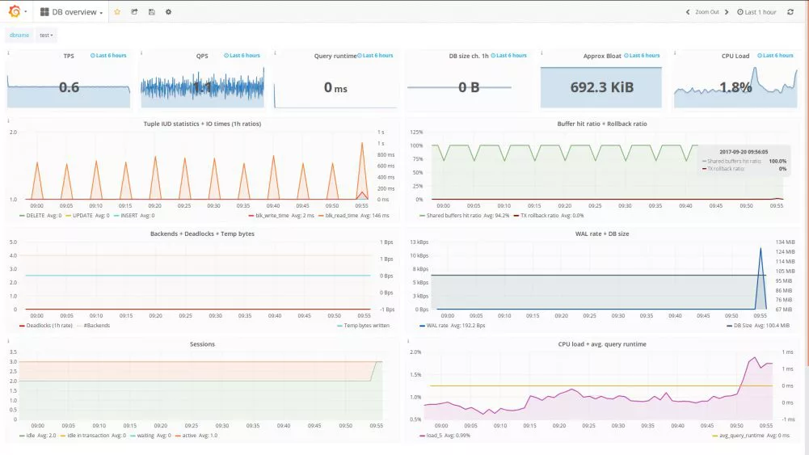Show info icon on CPU load + avg. query runtime panel
The width and height of the screenshot is (809, 455).
[408, 341]
